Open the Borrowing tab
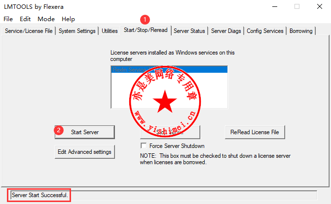This screenshot has width=331, height=204. pos(301,31)
